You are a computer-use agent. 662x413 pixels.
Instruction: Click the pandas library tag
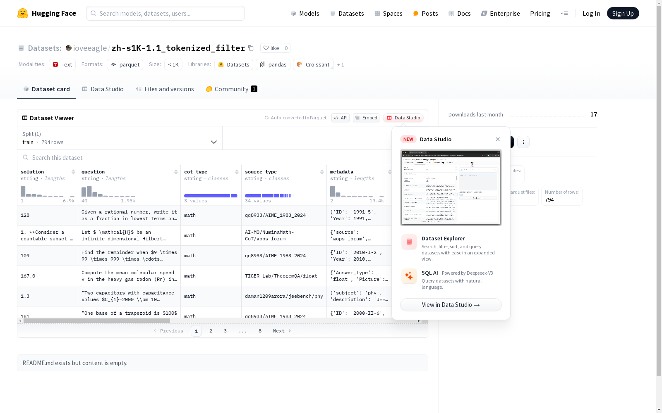(273, 64)
